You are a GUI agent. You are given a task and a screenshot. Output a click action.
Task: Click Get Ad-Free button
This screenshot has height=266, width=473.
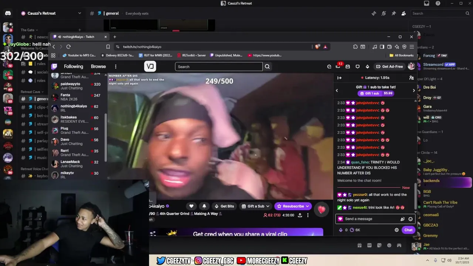389,66
